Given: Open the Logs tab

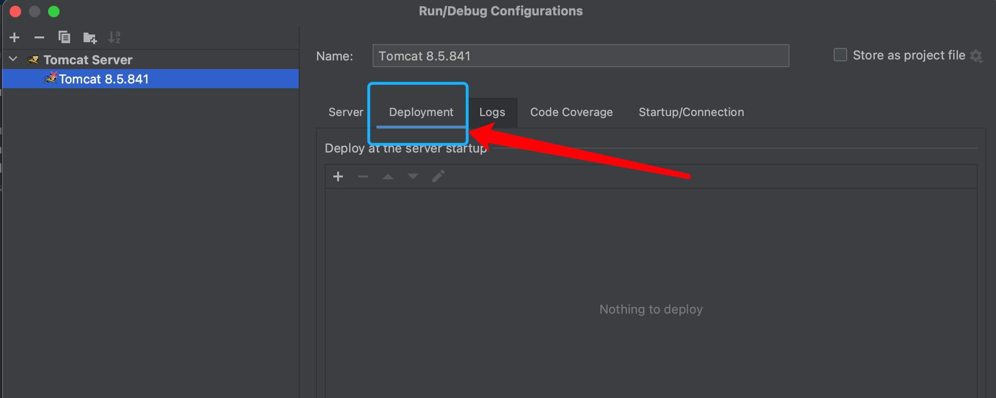Looking at the screenshot, I should 492,112.
